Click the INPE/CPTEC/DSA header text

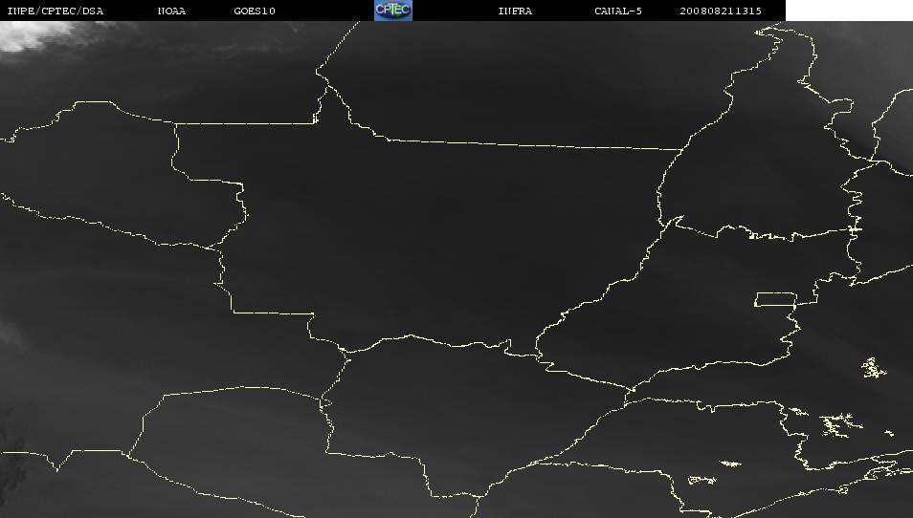pos(56,11)
